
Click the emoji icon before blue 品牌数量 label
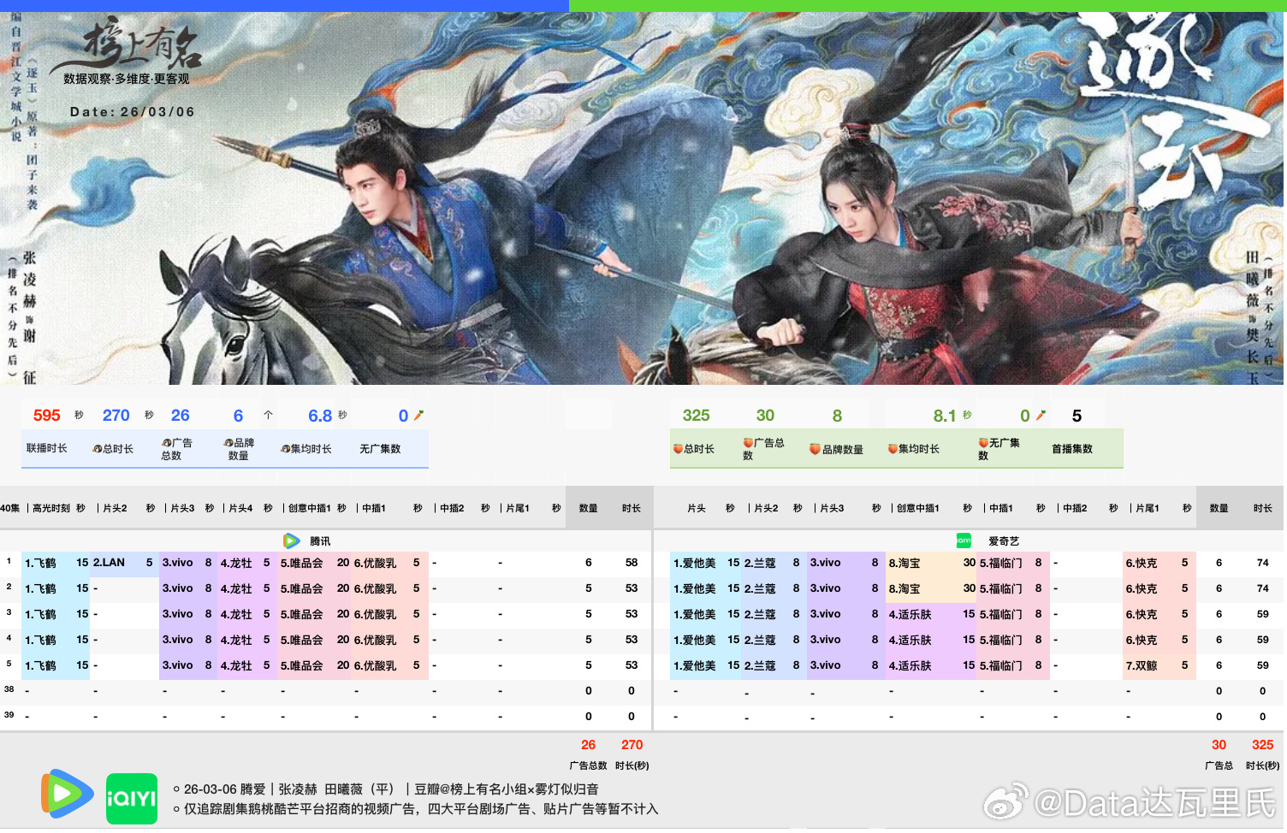[x=228, y=443]
